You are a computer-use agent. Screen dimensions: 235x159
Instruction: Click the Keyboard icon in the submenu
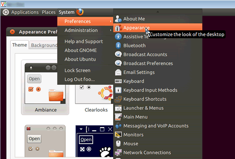tap(118, 81)
